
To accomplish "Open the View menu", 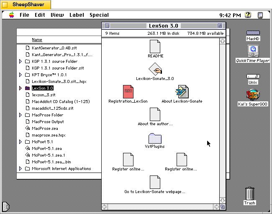I will (57, 15).
